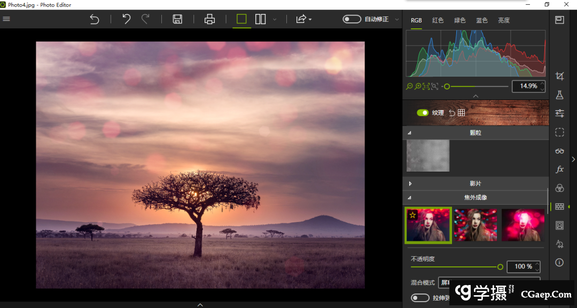Open the hamburger main menu

(6, 19)
